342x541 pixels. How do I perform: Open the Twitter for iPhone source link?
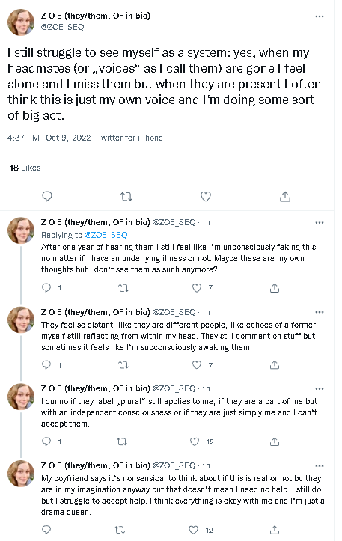[x=129, y=138]
